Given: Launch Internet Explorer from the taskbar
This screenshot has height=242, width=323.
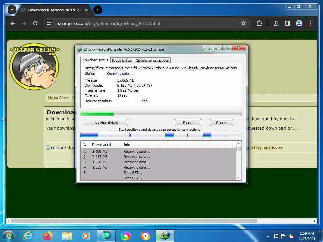Looking at the screenshot, I should coord(28,236).
